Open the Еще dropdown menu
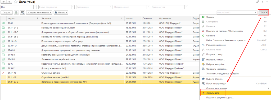 pyautogui.click(x=264, y=13)
